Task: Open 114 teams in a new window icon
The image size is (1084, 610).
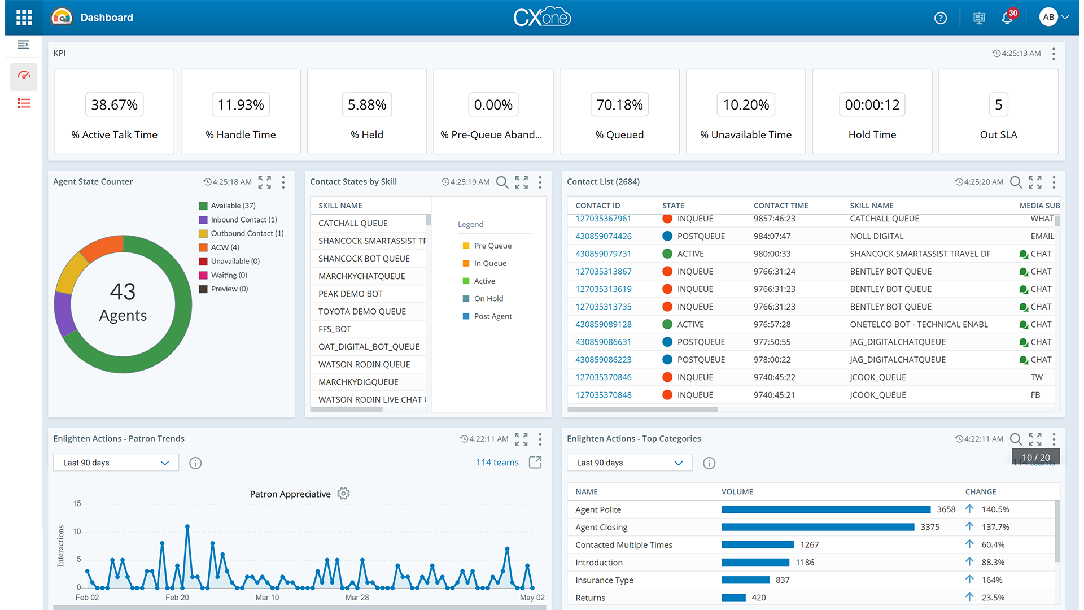Action: (534, 462)
